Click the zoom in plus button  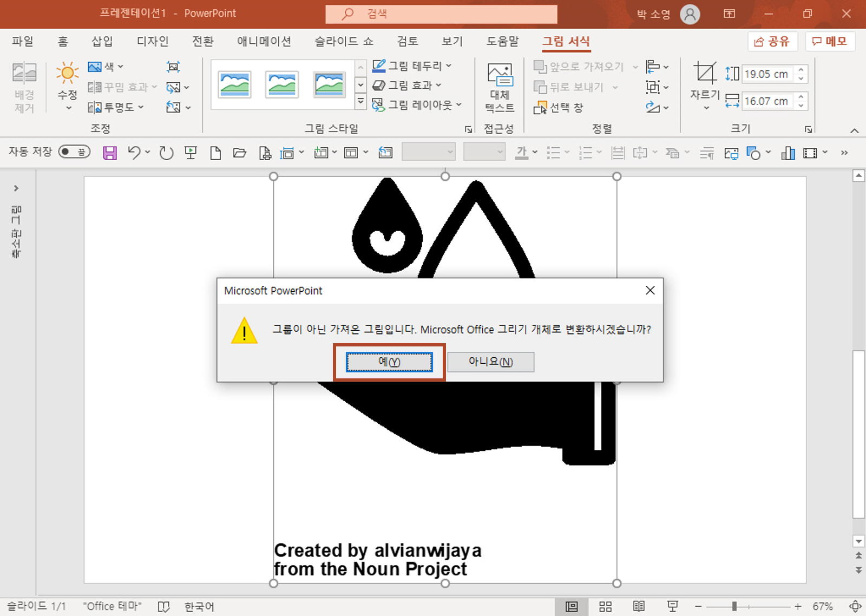click(x=798, y=607)
